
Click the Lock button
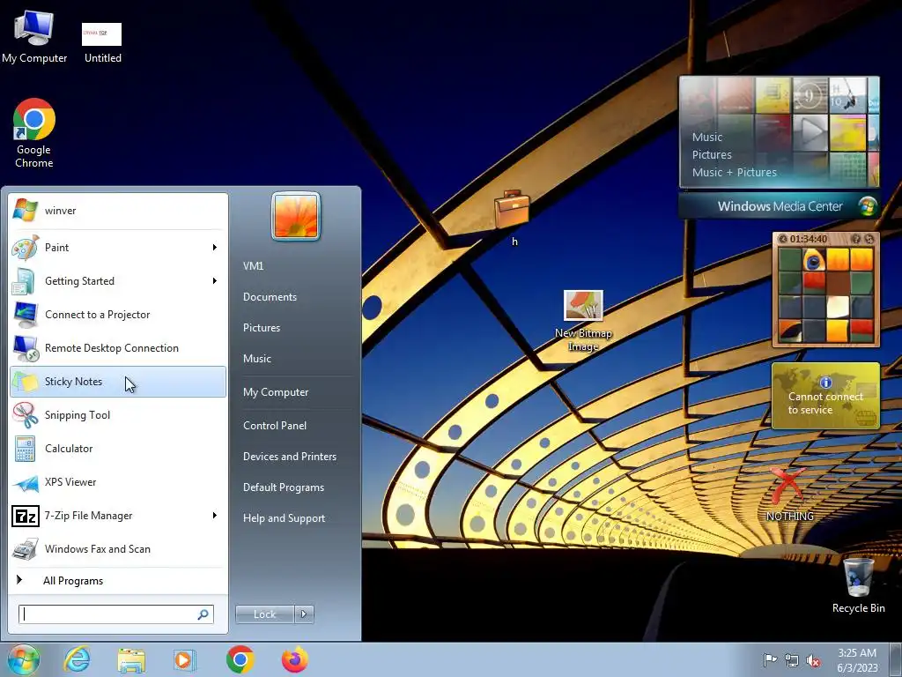tap(264, 614)
